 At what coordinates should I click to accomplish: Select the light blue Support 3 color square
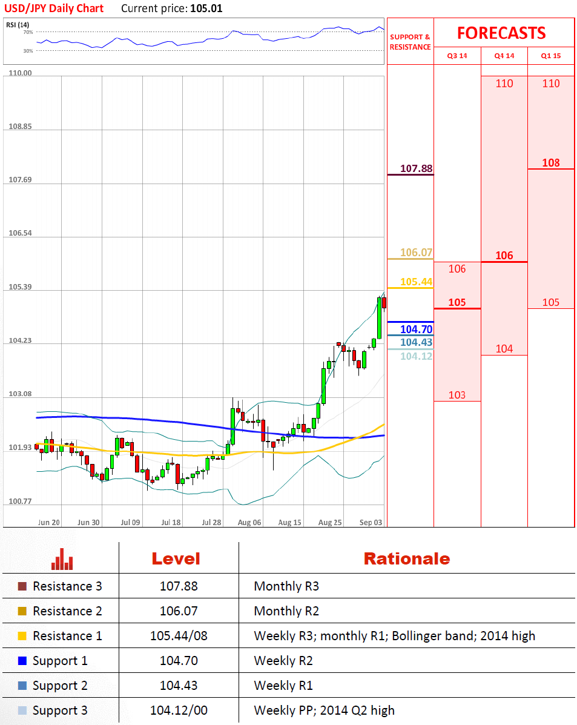[22, 710]
